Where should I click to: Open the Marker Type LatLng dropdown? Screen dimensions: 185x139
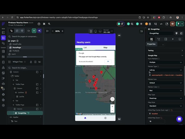point(166,70)
